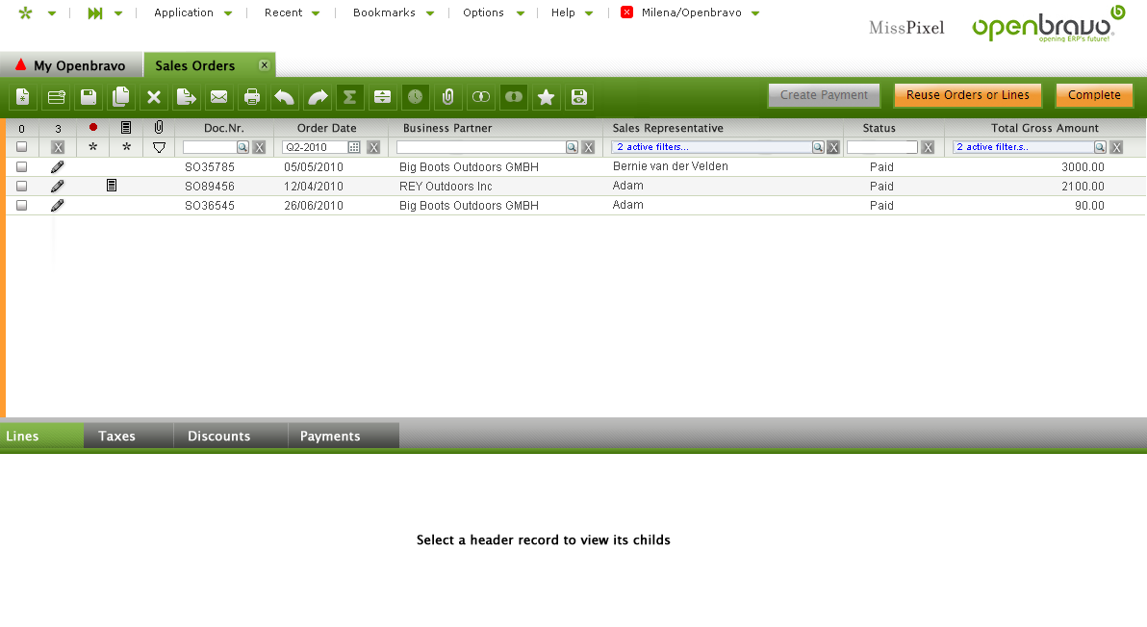The image size is (1147, 627).
Task: Click the redo arrow toolbar icon
Action: 318,96
